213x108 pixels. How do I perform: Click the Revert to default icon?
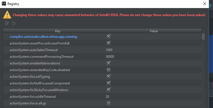pos(13,23)
